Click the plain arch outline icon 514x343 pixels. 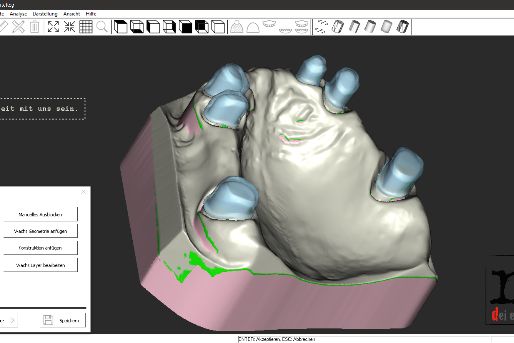(x=253, y=27)
